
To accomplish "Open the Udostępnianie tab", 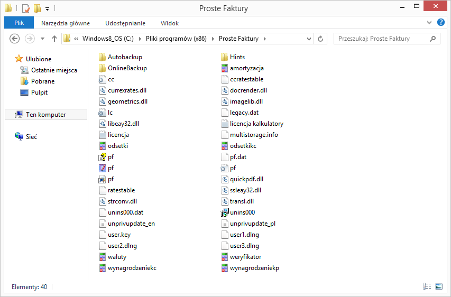I will [125, 23].
